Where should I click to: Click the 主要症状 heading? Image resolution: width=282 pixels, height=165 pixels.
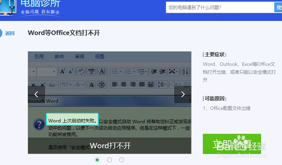[x=215, y=54]
